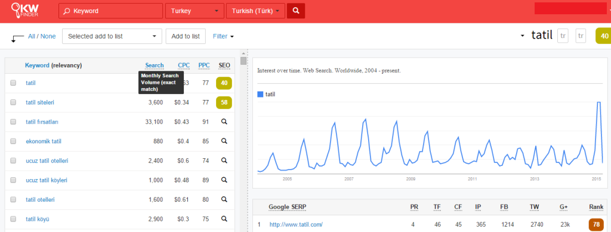The height and width of the screenshot is (232, 611).
Task: Open the tatil köyü keyword link
Action: [x=38, y=219]
